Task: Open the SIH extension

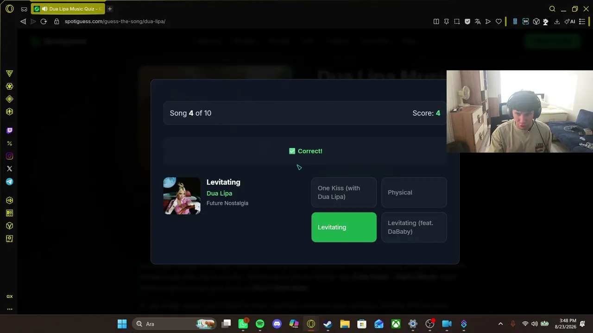Action: click(x=525, y=21)
